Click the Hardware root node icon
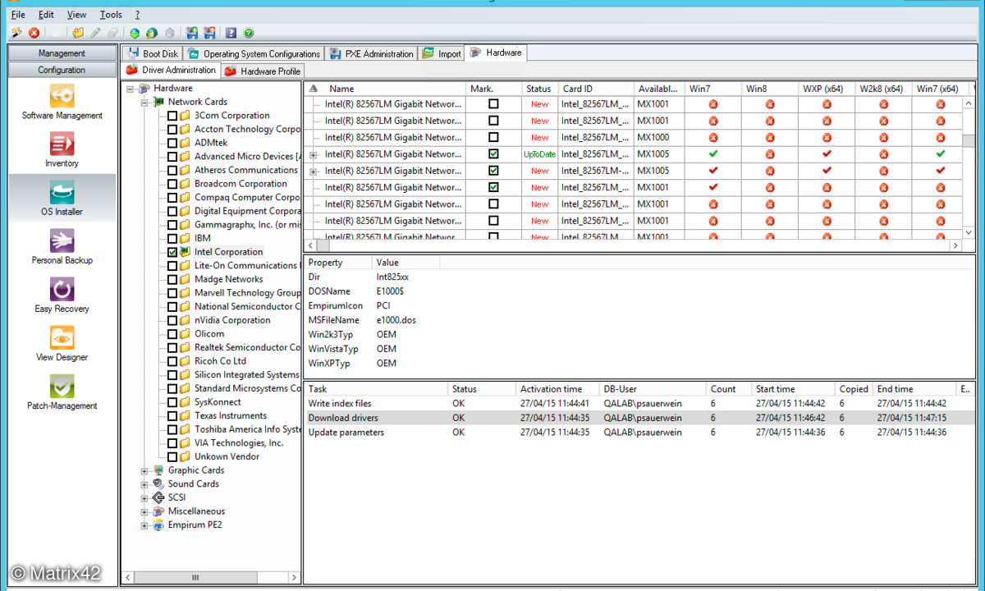 point(145,88)
